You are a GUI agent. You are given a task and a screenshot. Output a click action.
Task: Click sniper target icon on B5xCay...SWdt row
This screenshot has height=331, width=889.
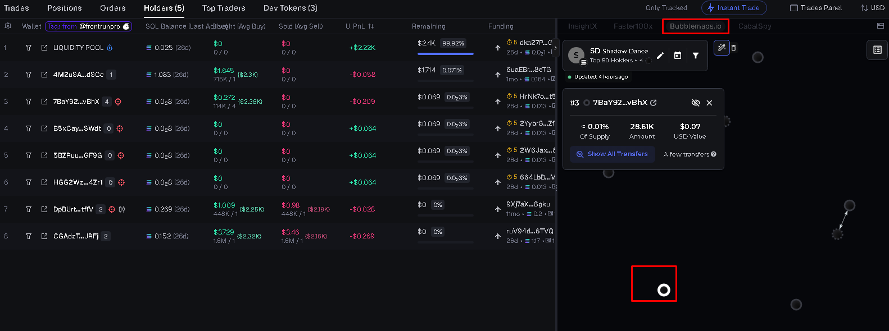pyautogui.click(x=120, y=128)
